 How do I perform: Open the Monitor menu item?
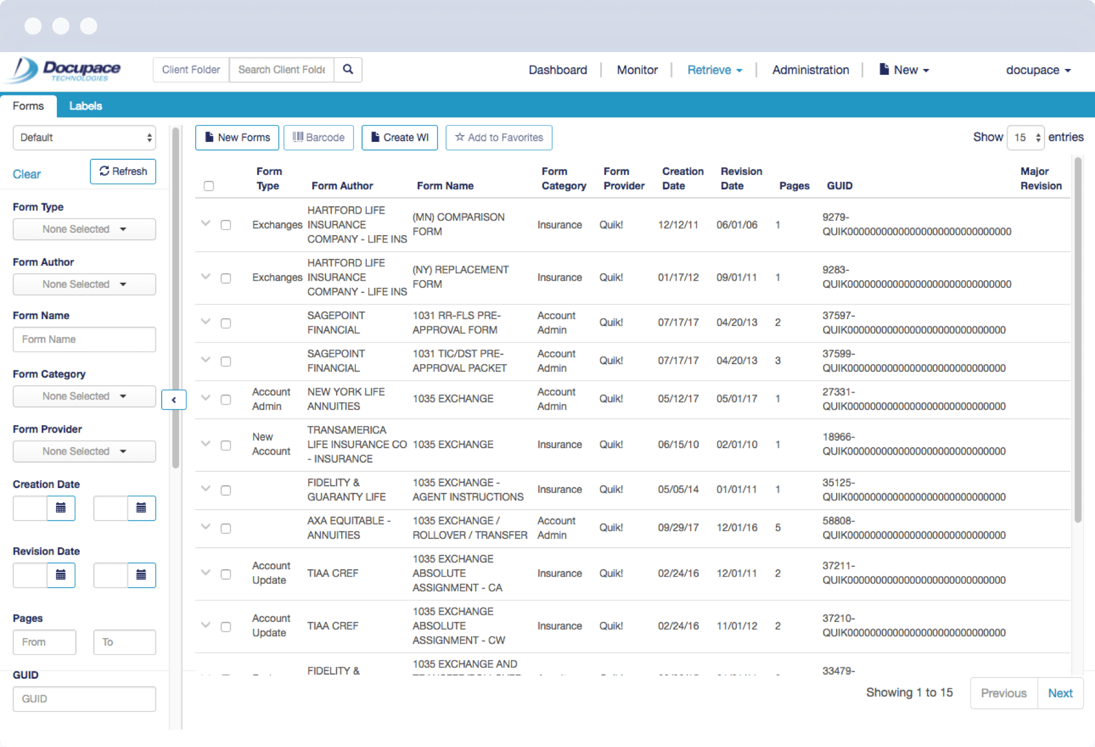(637, 70)
